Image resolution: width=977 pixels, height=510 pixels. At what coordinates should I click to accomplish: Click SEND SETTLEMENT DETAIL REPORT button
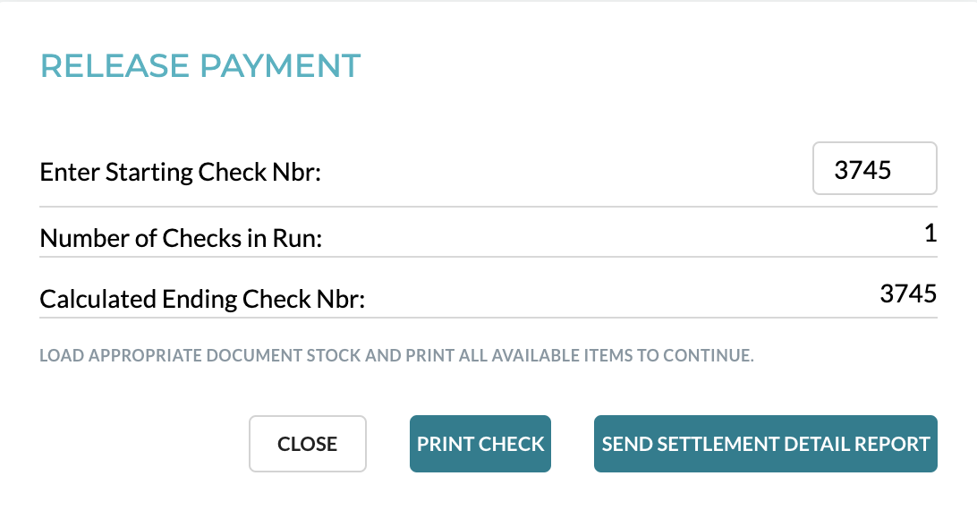765,444
